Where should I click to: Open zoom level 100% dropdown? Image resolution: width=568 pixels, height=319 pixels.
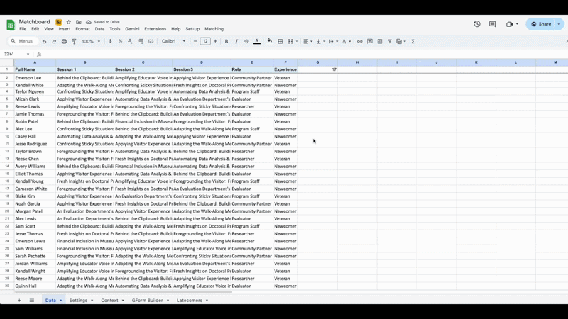(91, 41)
